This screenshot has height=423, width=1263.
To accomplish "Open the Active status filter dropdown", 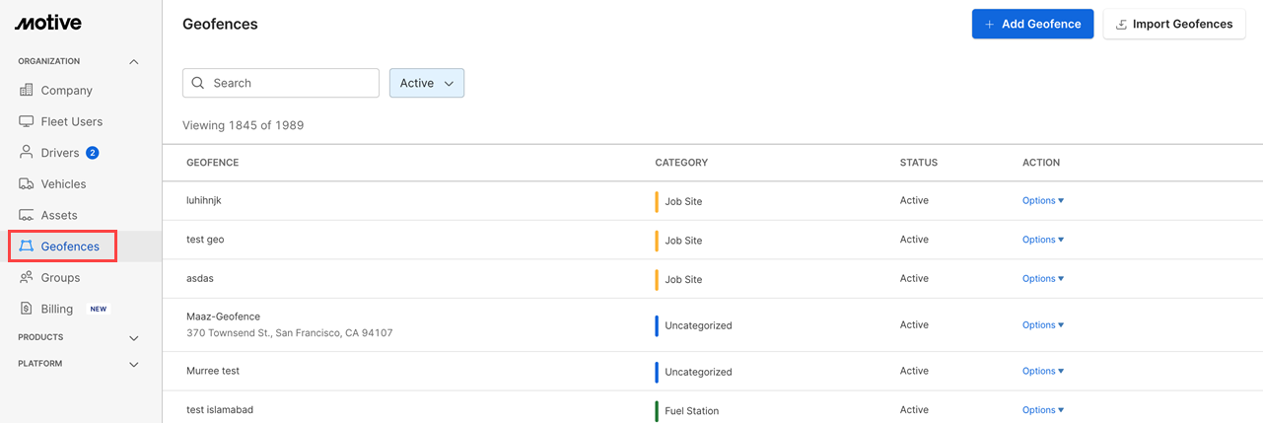I will click(x=427, y=83).
